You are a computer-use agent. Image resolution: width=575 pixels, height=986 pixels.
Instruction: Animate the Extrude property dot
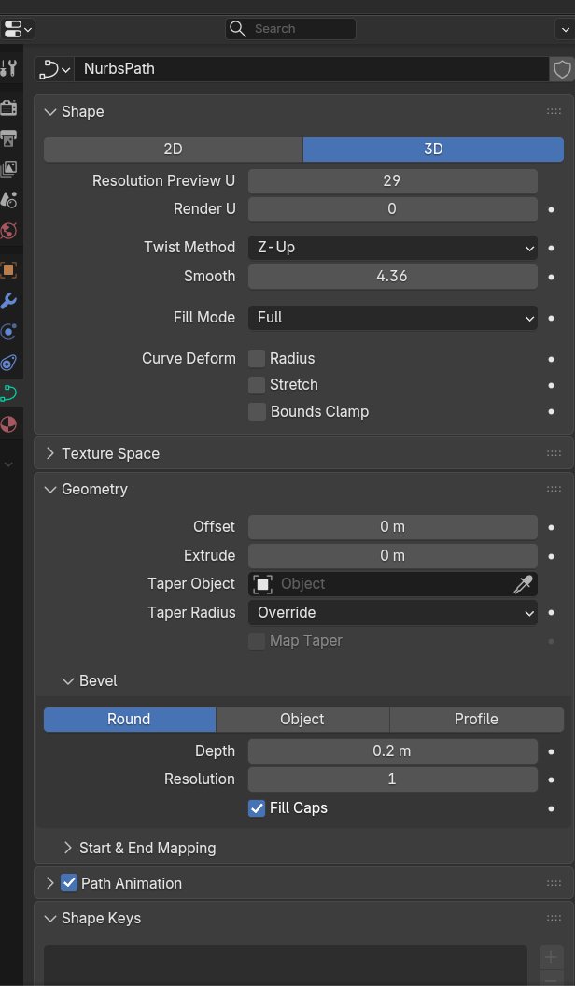(551, 556)
